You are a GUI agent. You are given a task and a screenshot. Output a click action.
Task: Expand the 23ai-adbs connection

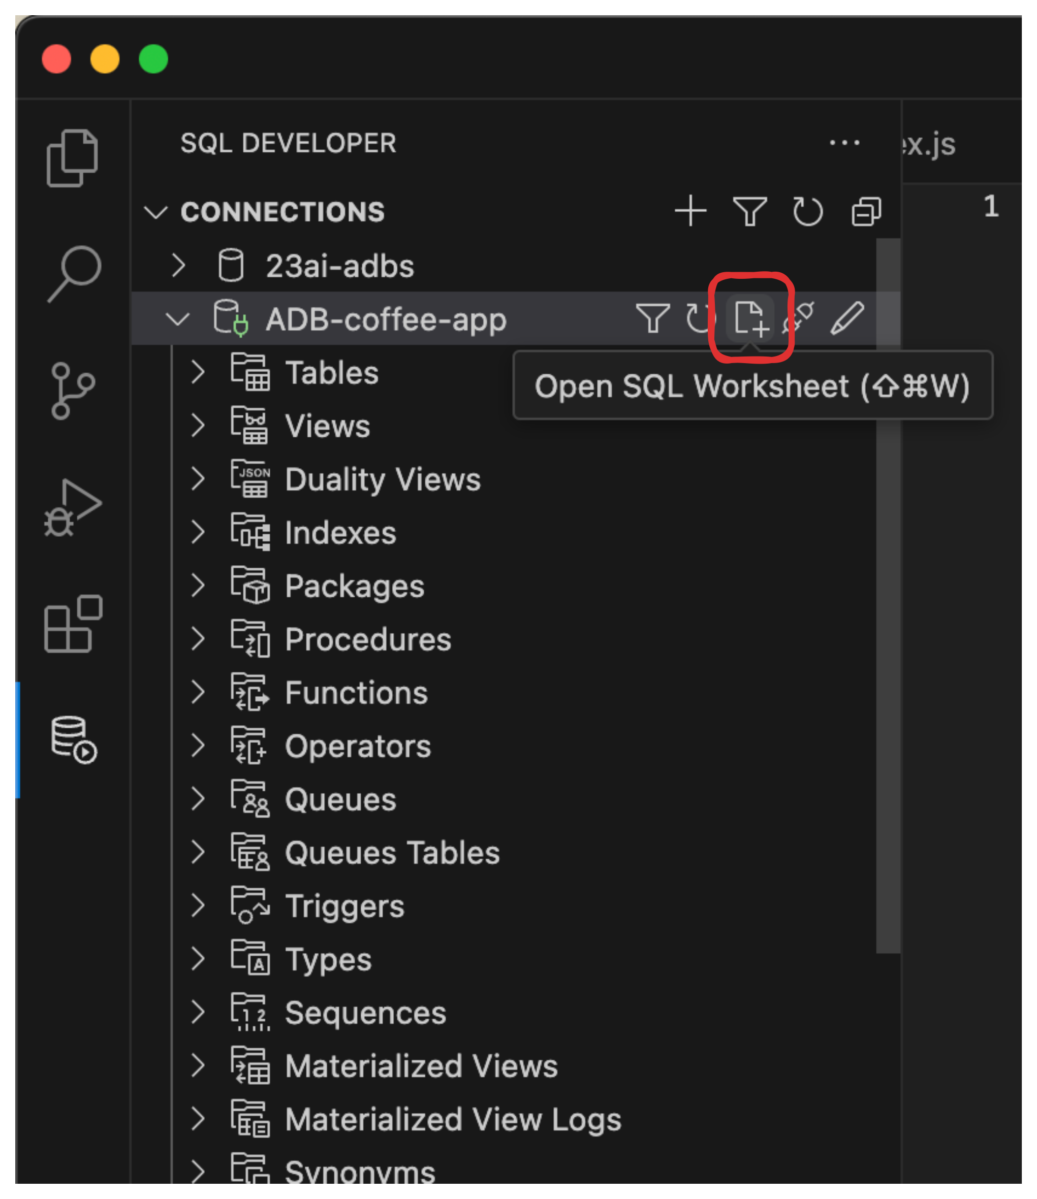pos(178,266)
